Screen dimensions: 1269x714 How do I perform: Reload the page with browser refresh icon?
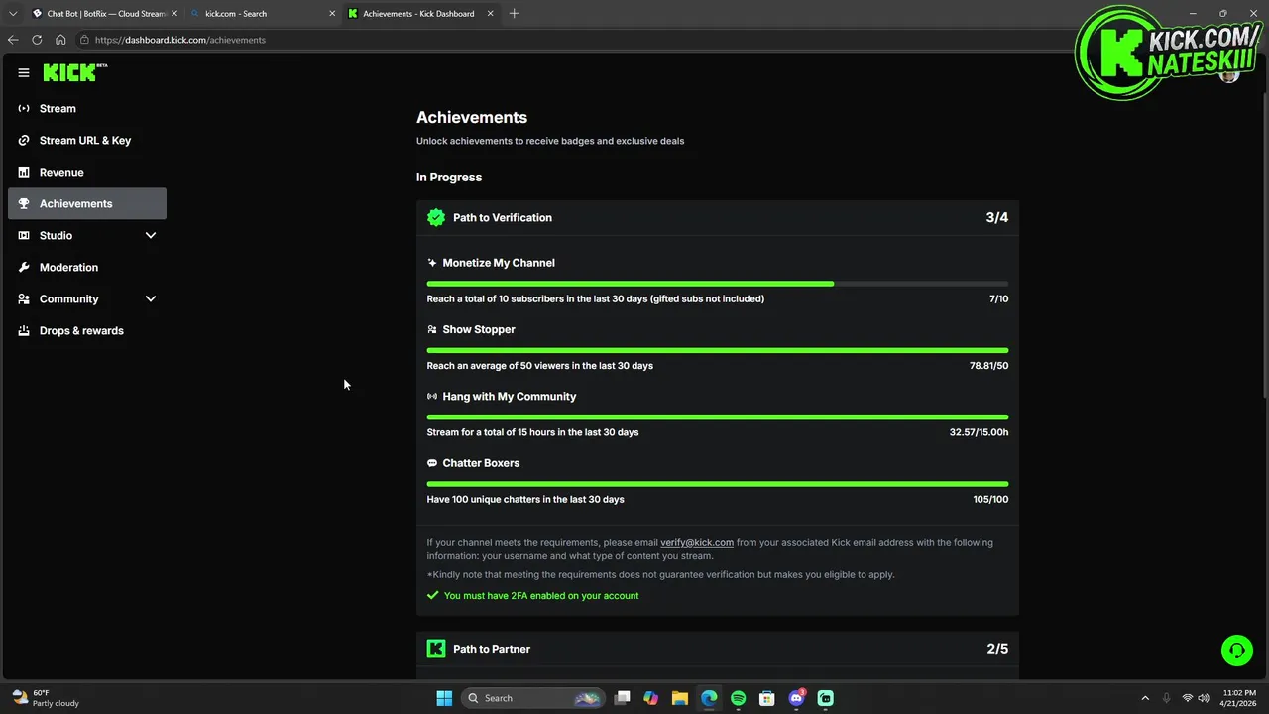tap(37, 40)
